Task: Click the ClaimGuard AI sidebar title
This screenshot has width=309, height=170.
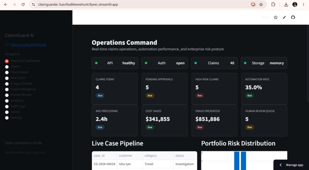Action: point(19,35)
